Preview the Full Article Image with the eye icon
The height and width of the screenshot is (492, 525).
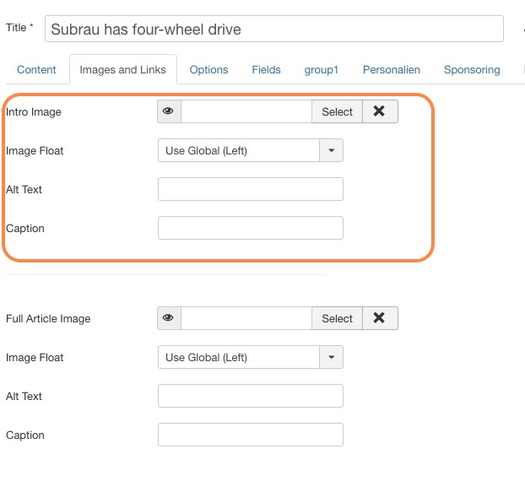pyautogui.click(x=169, y=318)
